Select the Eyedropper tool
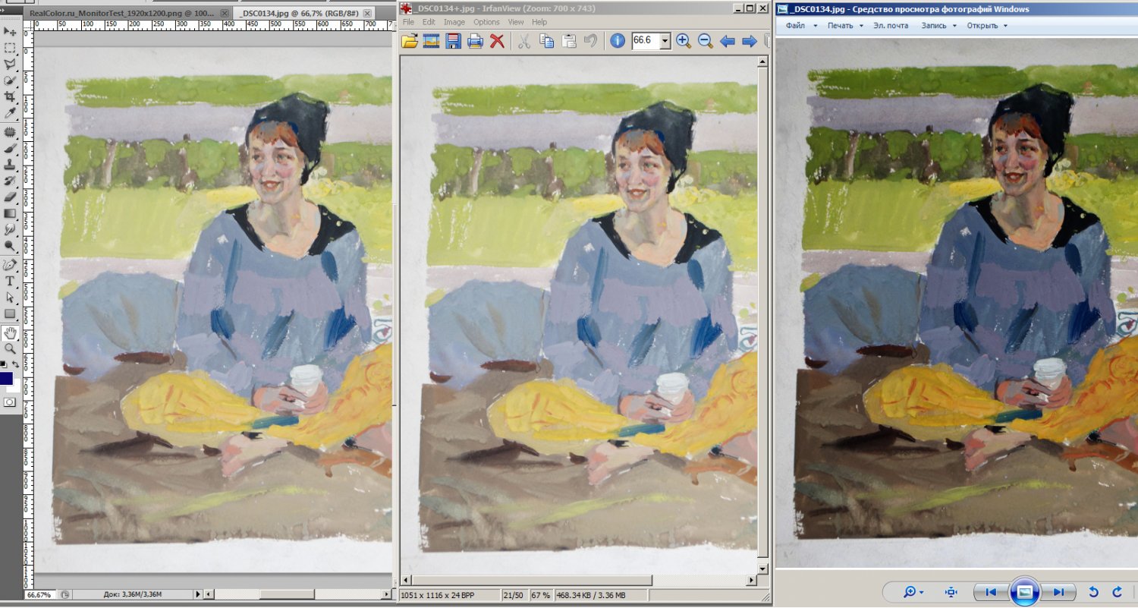Screen dimensions: 1138x608 (10, 113)
